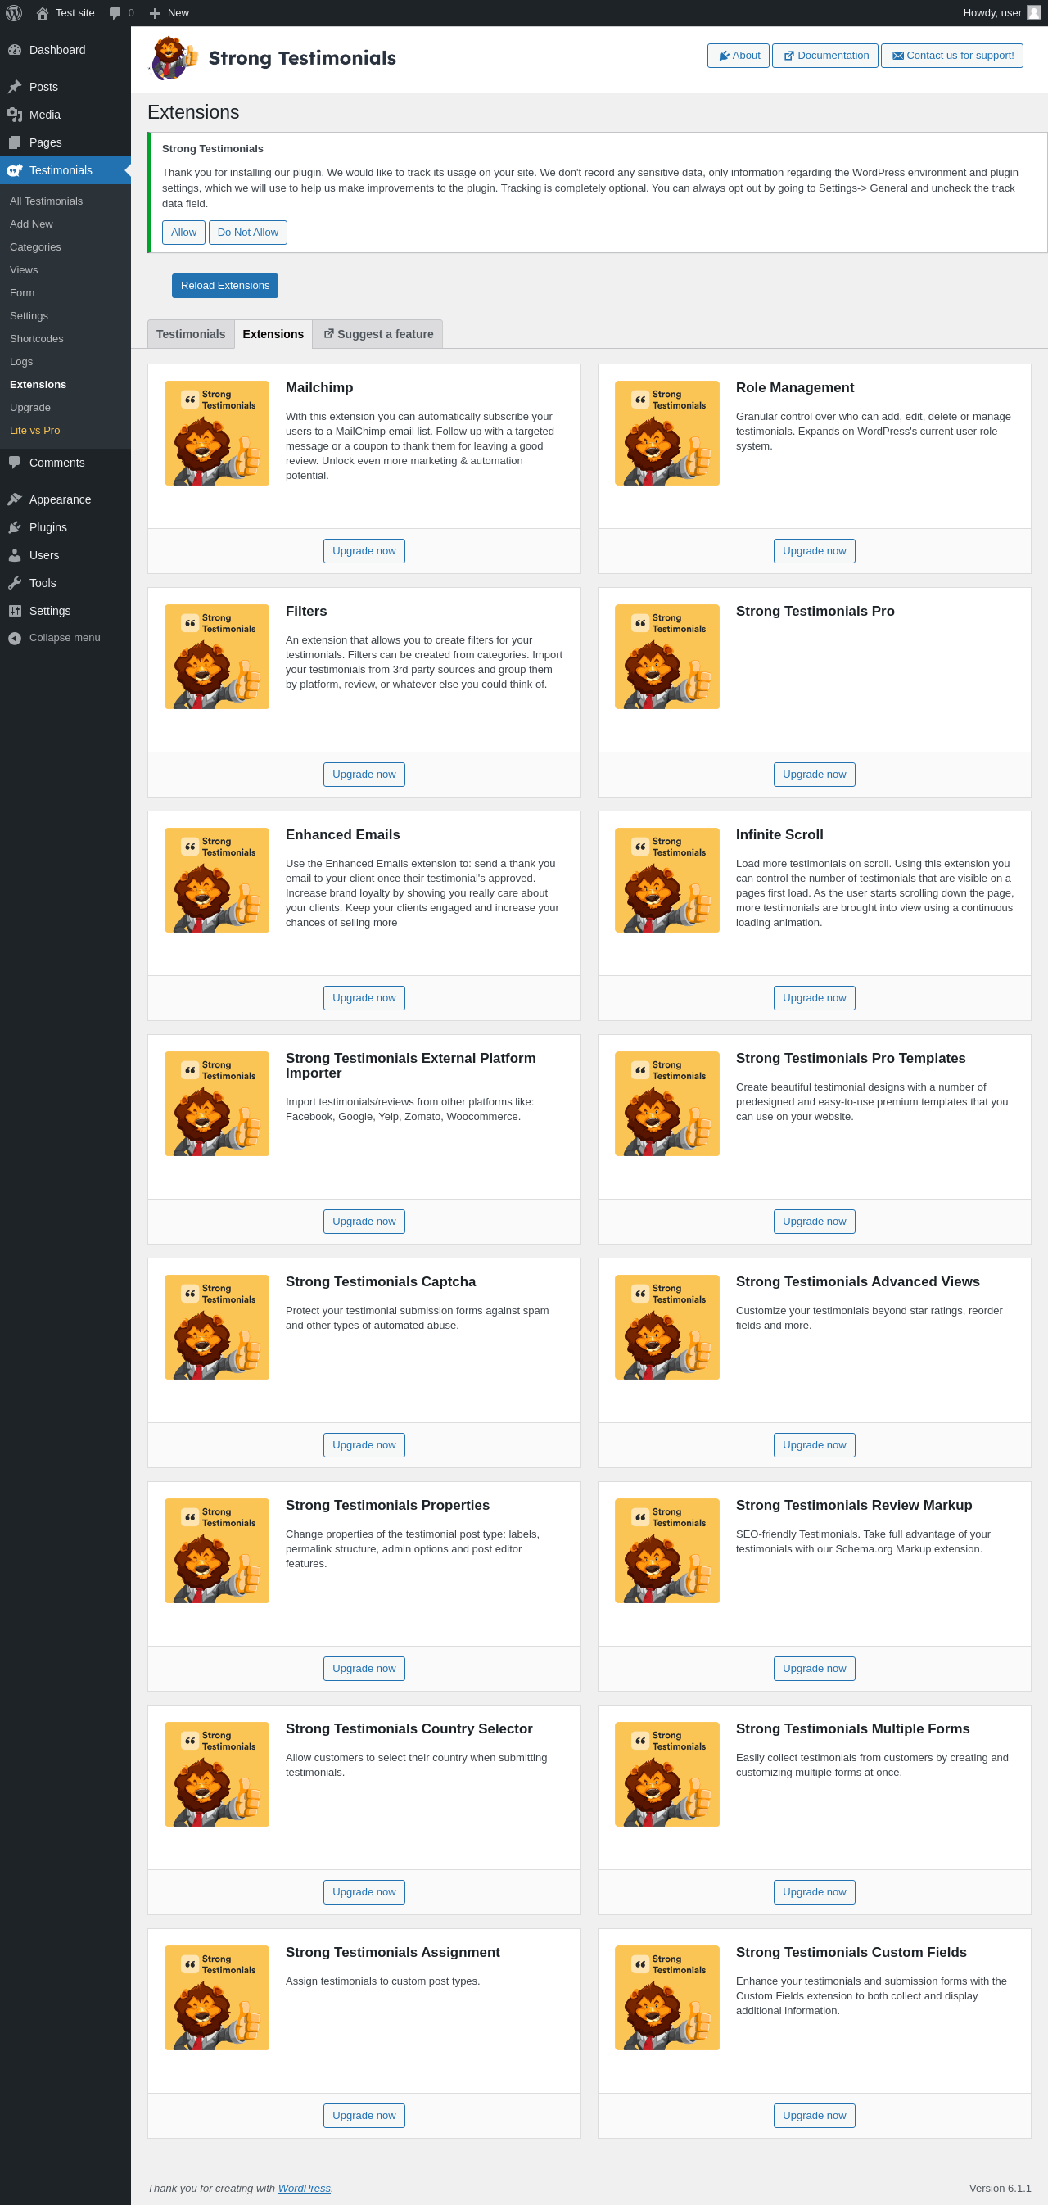Click the Media library icon
This screenshot has height=2205, width=1048.
pos(15,115)
